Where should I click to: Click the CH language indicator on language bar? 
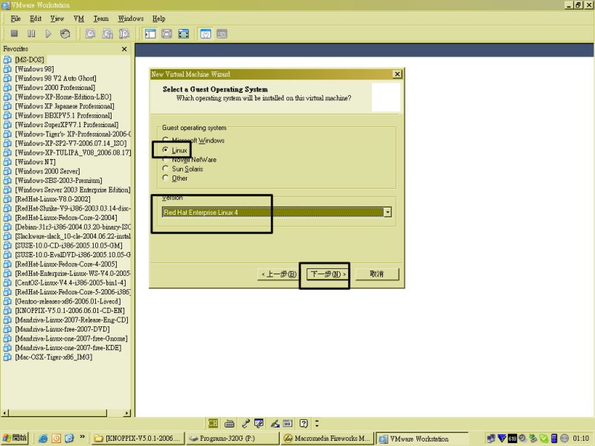[x=213, y=423]
